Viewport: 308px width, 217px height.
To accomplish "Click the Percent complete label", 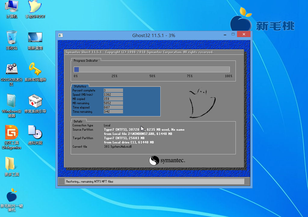I will point(84,90).
